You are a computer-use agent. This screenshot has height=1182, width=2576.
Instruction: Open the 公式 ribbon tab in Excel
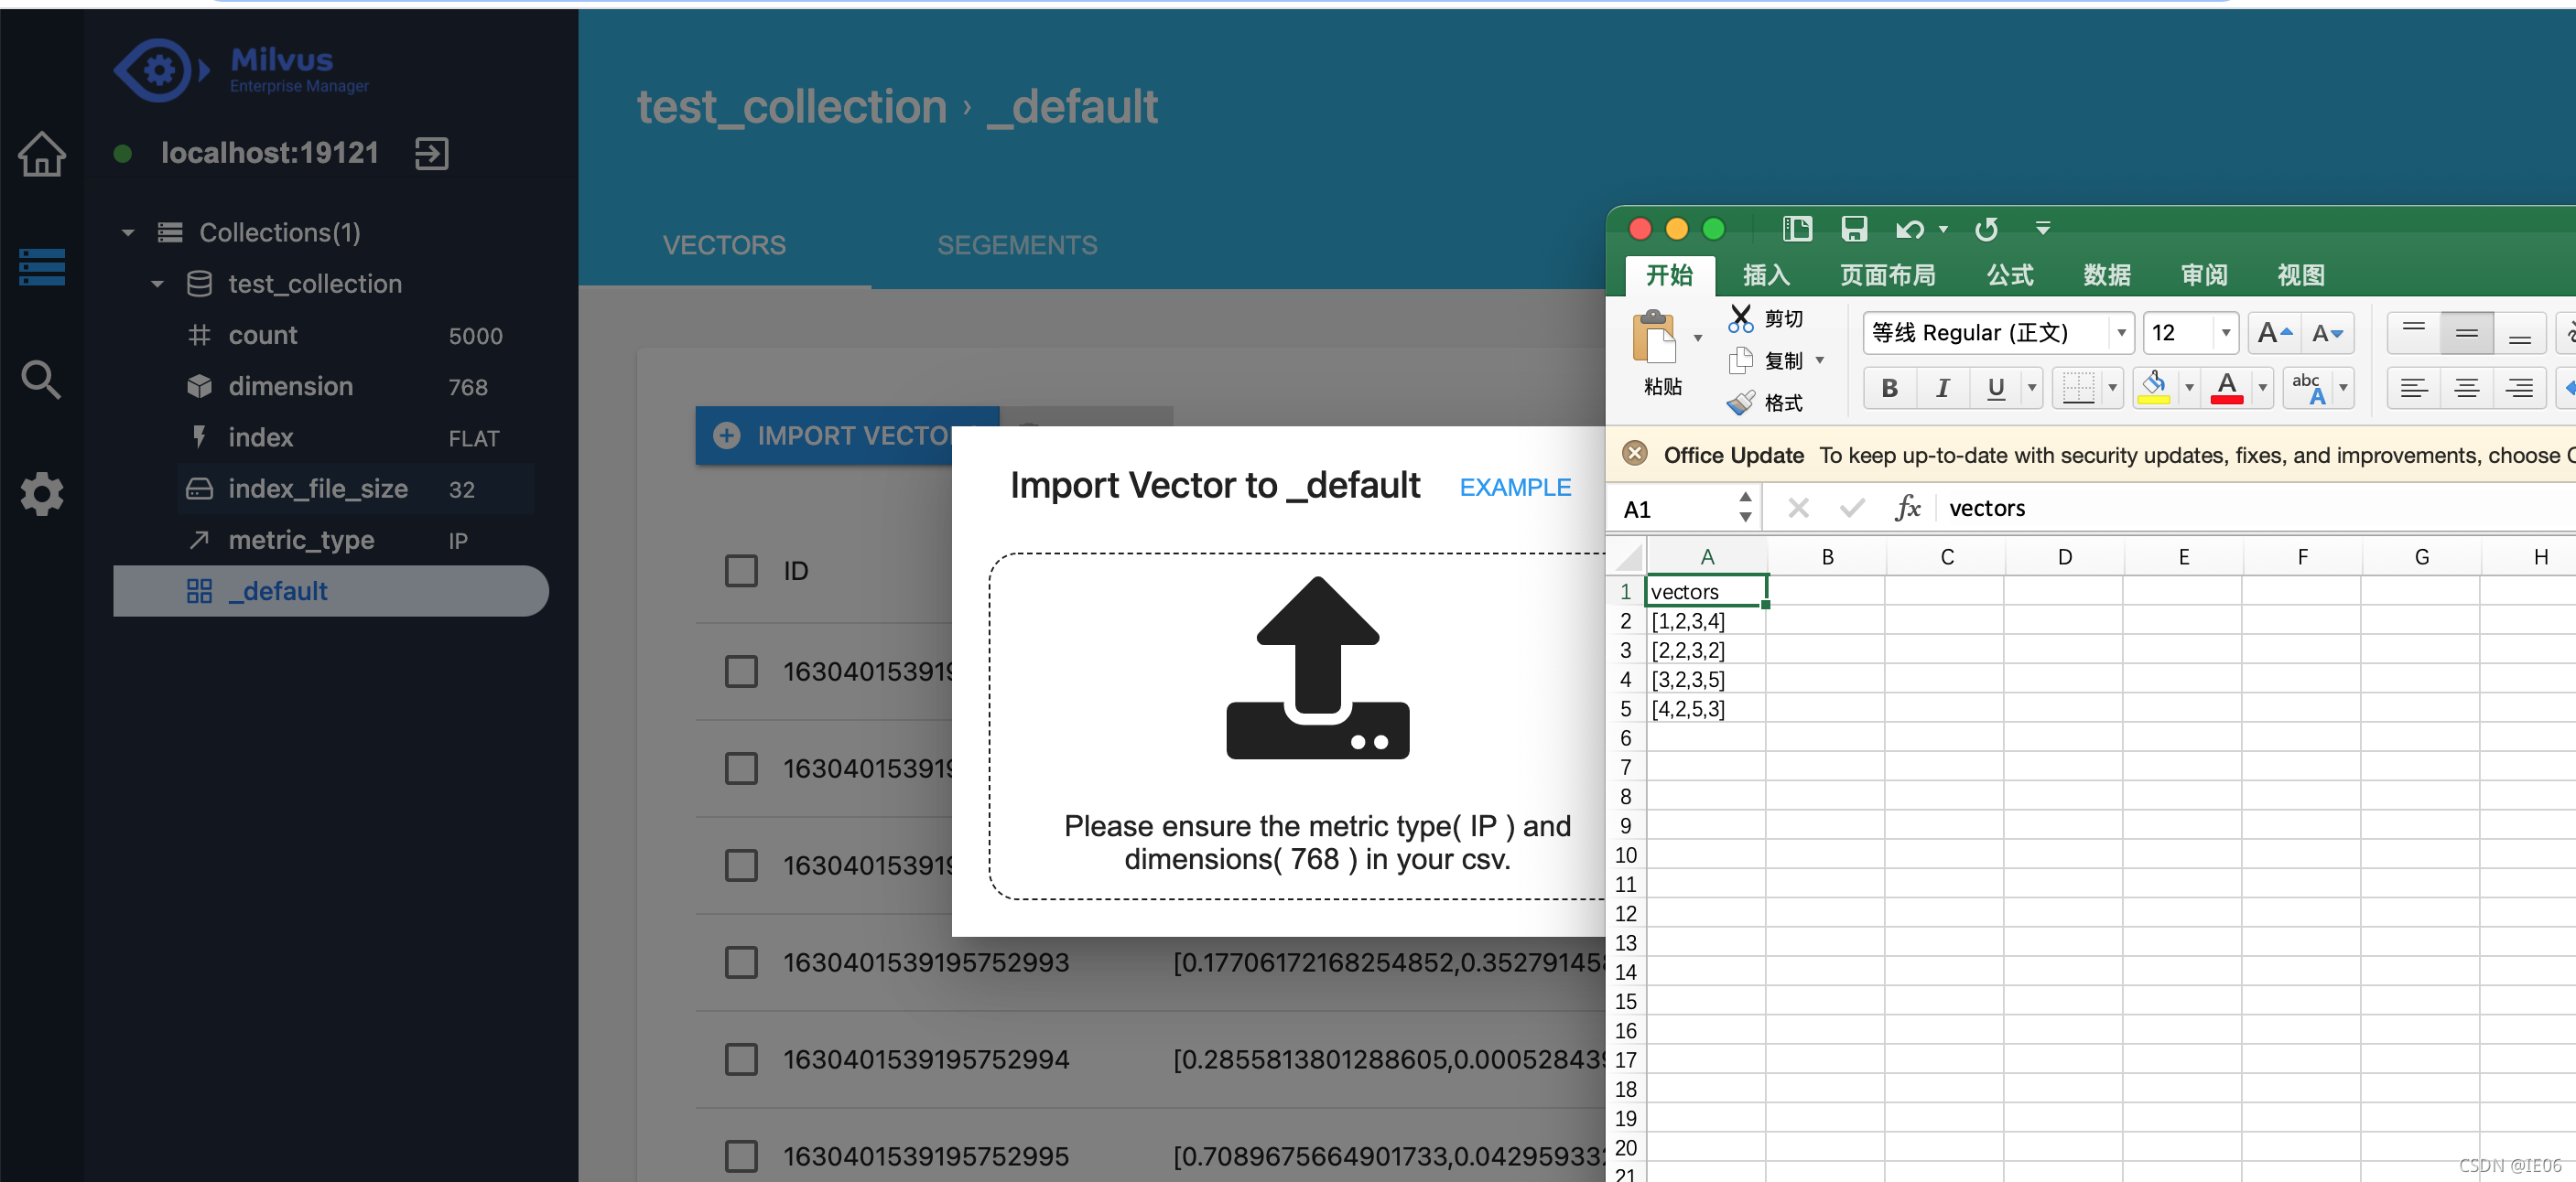coord(2010,274)
